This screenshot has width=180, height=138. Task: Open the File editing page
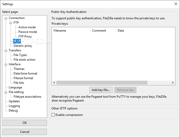click(16, 92)
